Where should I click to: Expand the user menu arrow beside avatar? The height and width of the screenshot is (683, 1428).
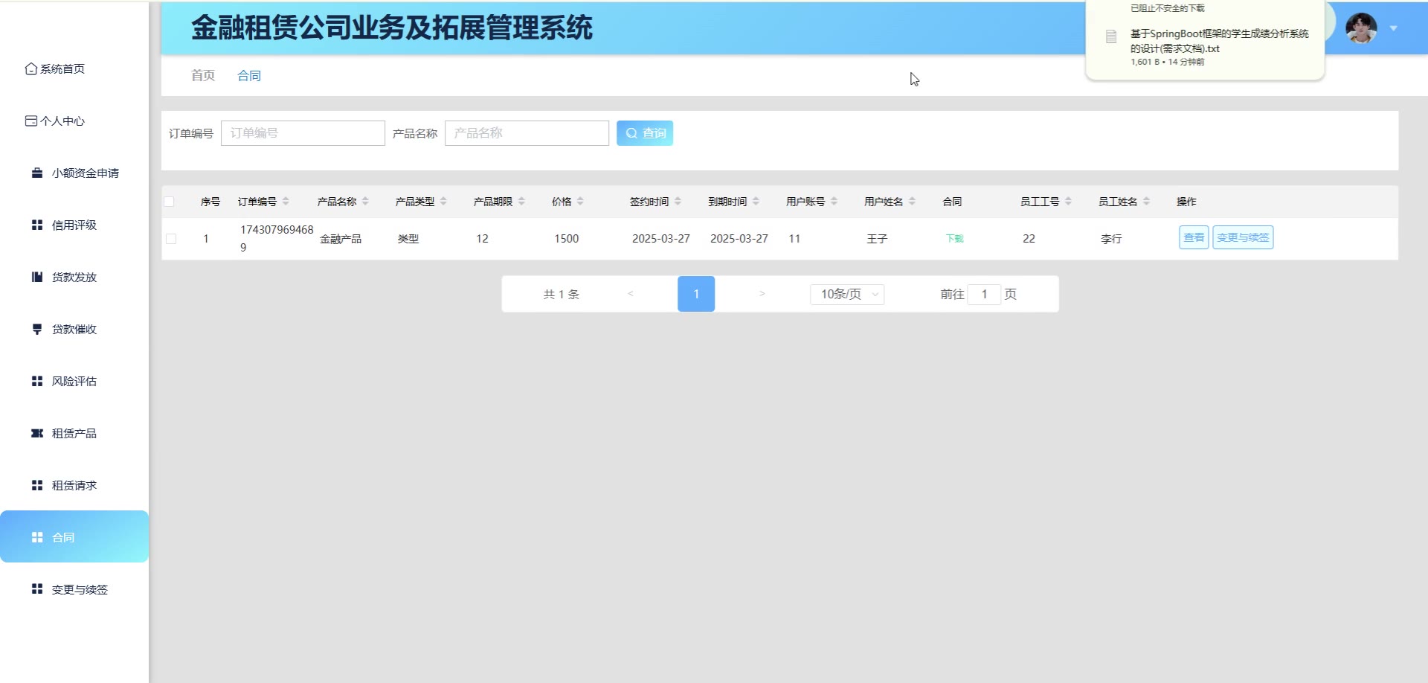coord(1393,28)
